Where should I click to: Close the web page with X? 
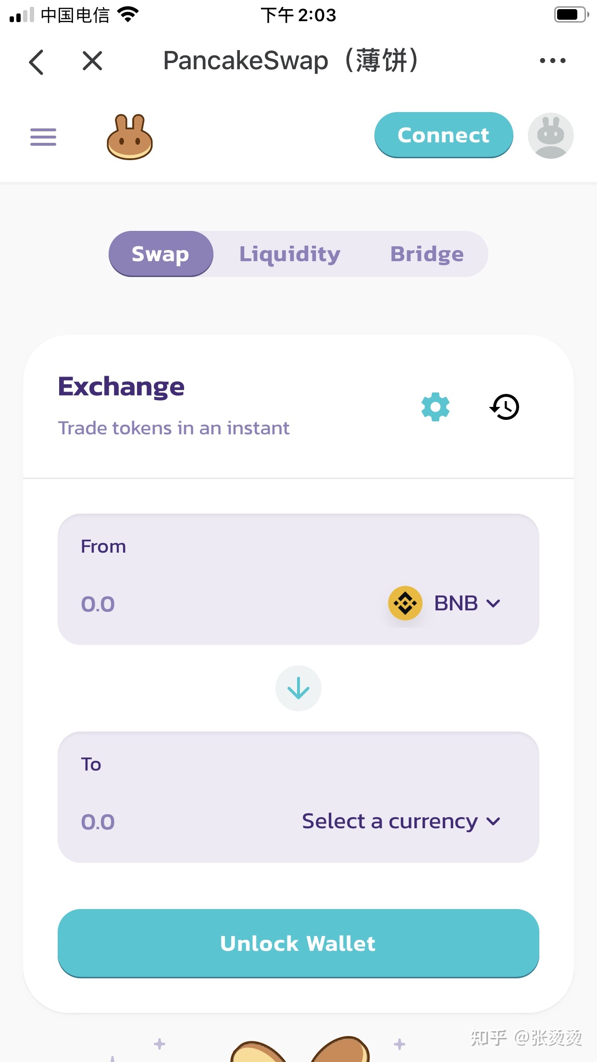click(92, 61)
